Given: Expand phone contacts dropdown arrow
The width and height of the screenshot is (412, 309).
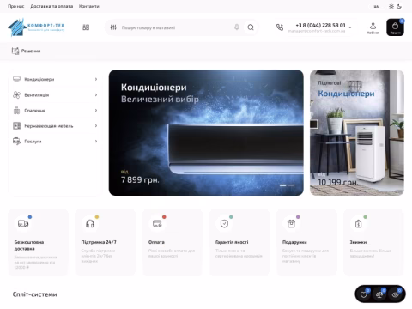Looking at the screenshot, I should 350,27.
